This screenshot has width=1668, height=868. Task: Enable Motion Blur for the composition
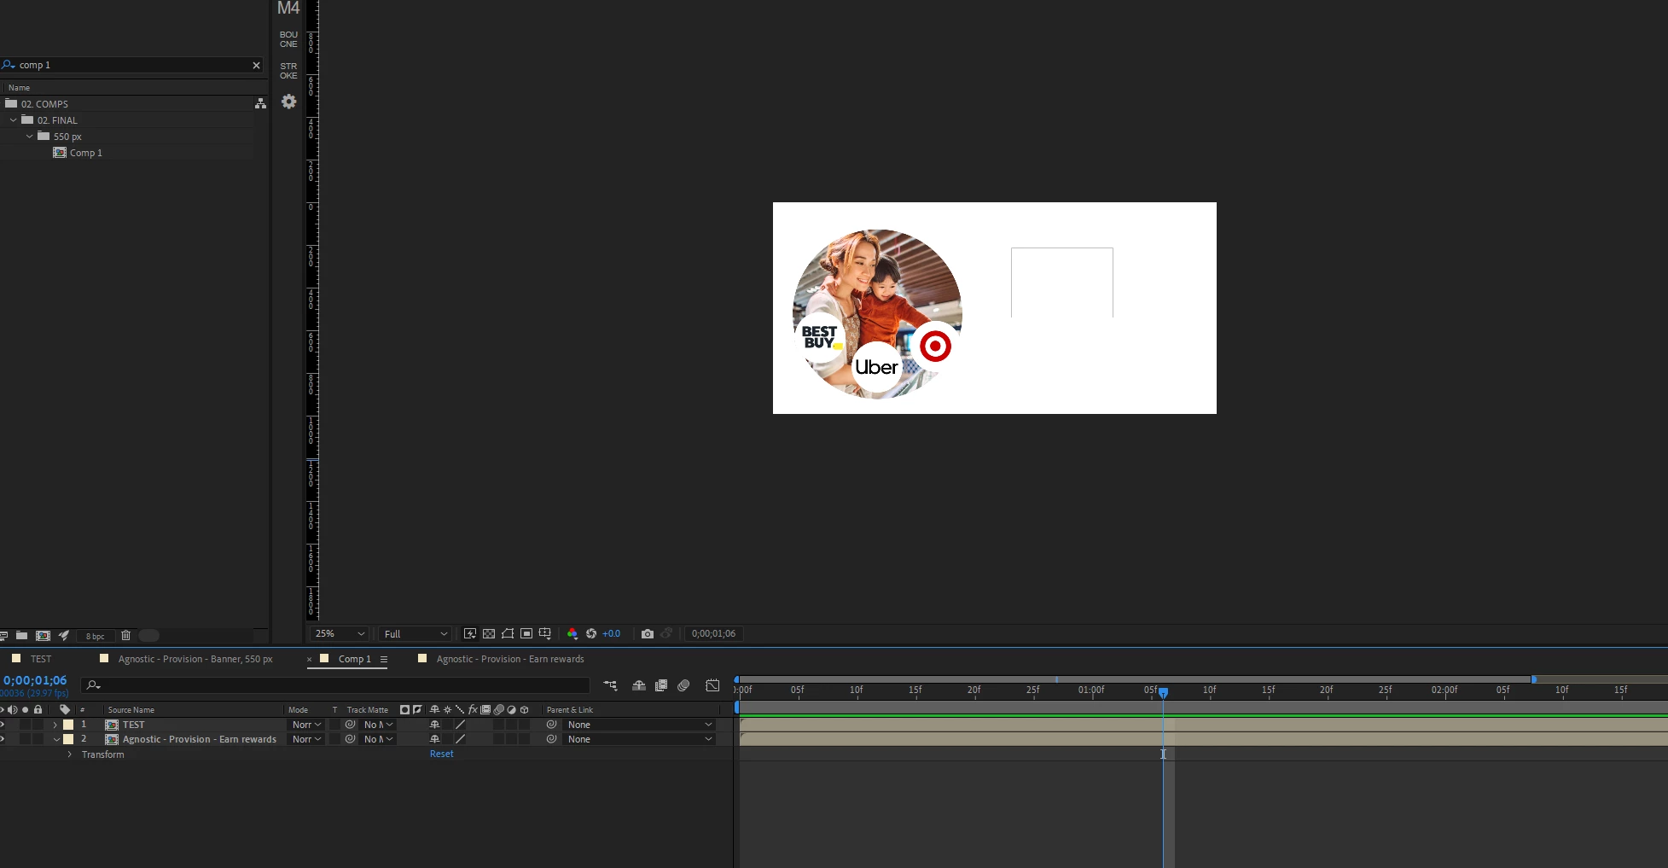[x=683, y=685]
